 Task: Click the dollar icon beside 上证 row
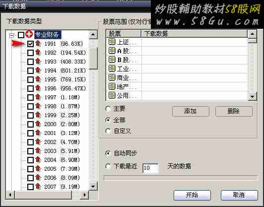(112, 42)
